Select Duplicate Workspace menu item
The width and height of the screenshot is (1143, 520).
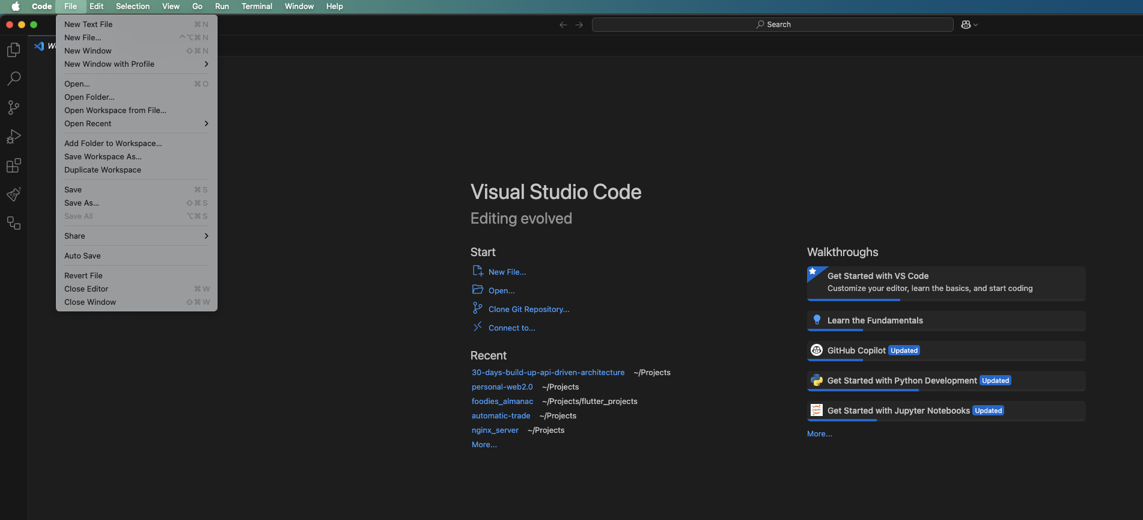point(136,170)
